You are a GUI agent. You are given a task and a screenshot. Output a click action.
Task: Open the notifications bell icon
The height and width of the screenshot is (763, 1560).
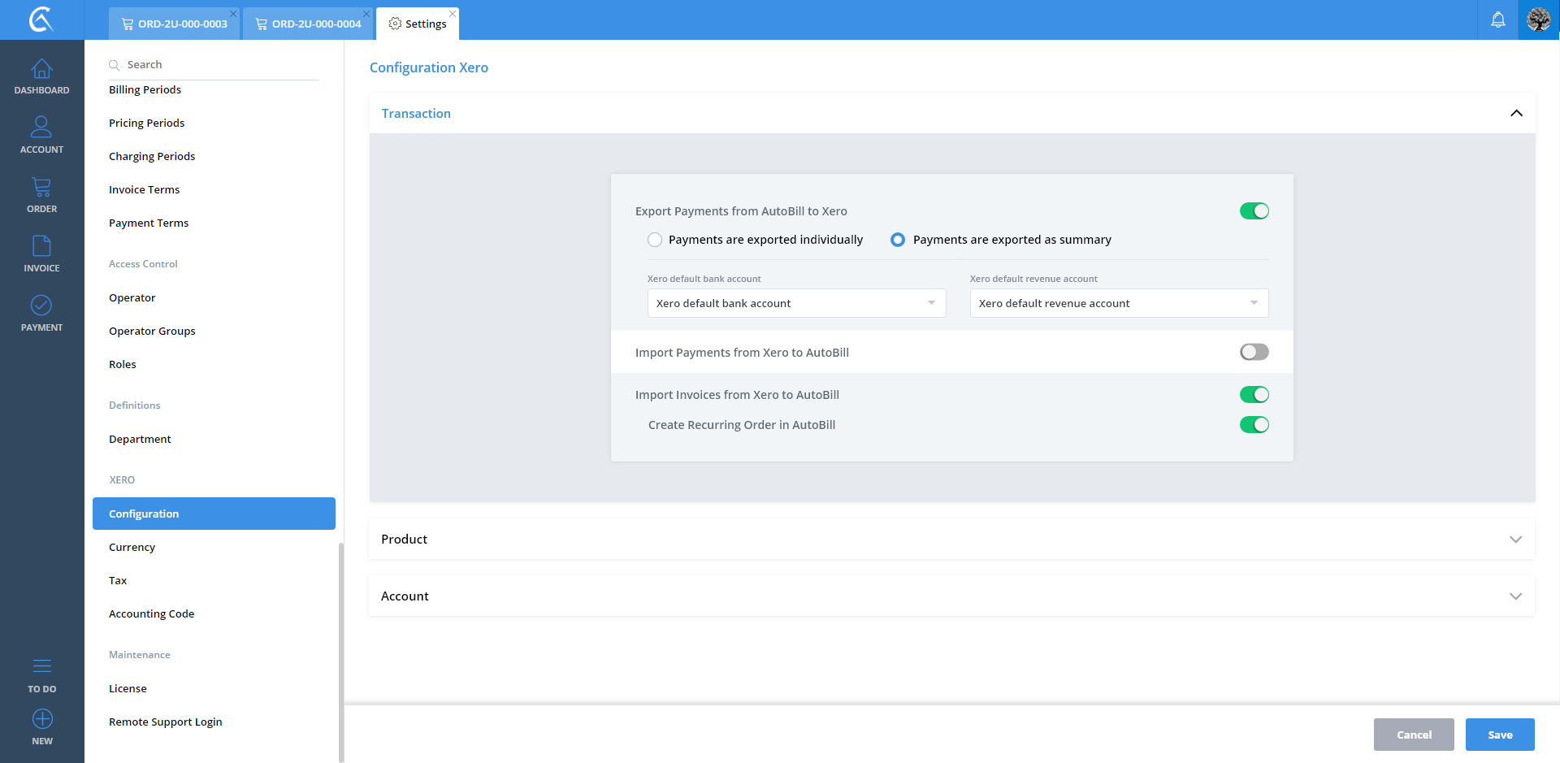[1497, 20]
